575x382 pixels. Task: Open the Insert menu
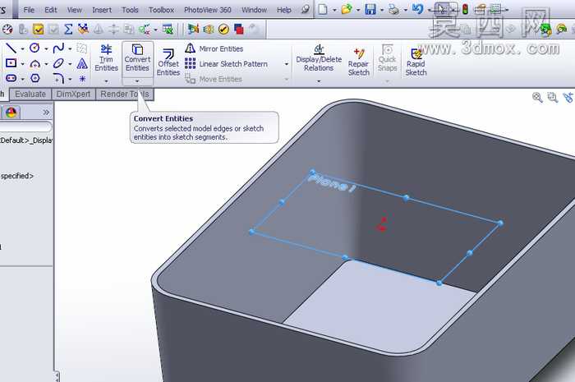[x=102, y=10]
